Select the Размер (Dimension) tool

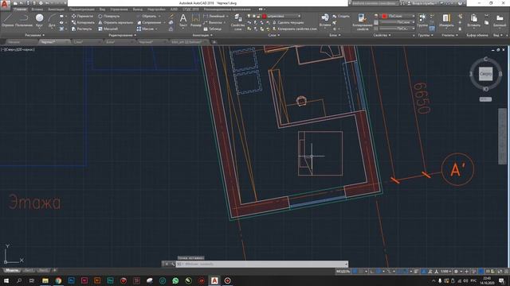(x=195, y=20)
